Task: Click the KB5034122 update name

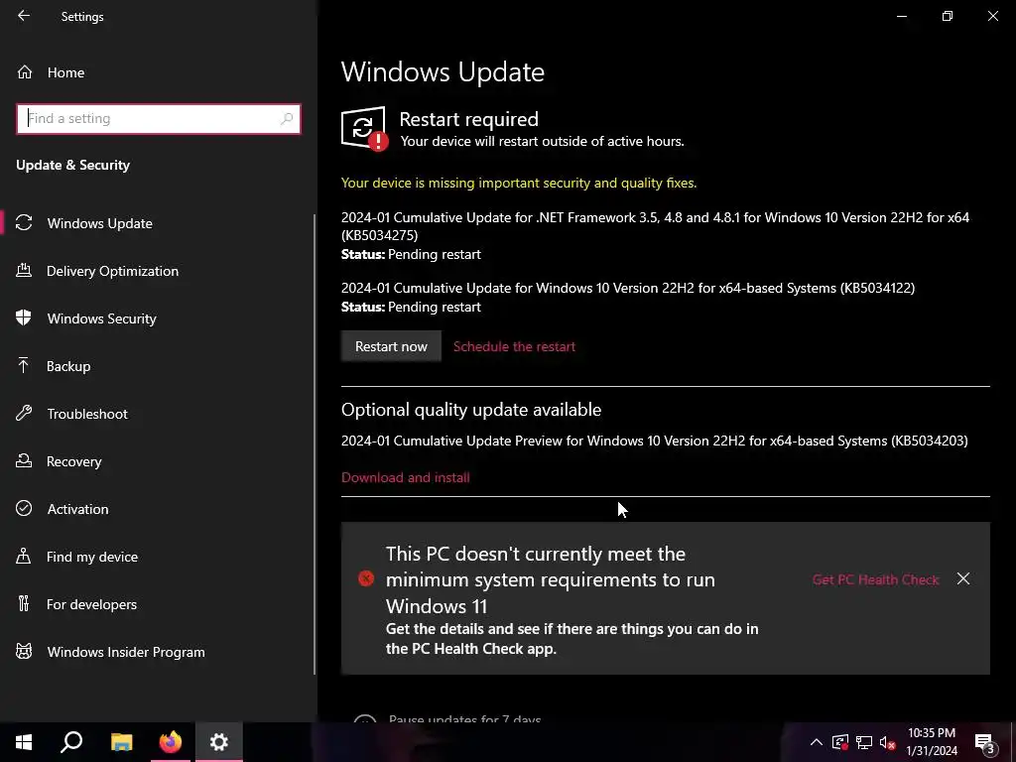Action: [x=628, y=288]
